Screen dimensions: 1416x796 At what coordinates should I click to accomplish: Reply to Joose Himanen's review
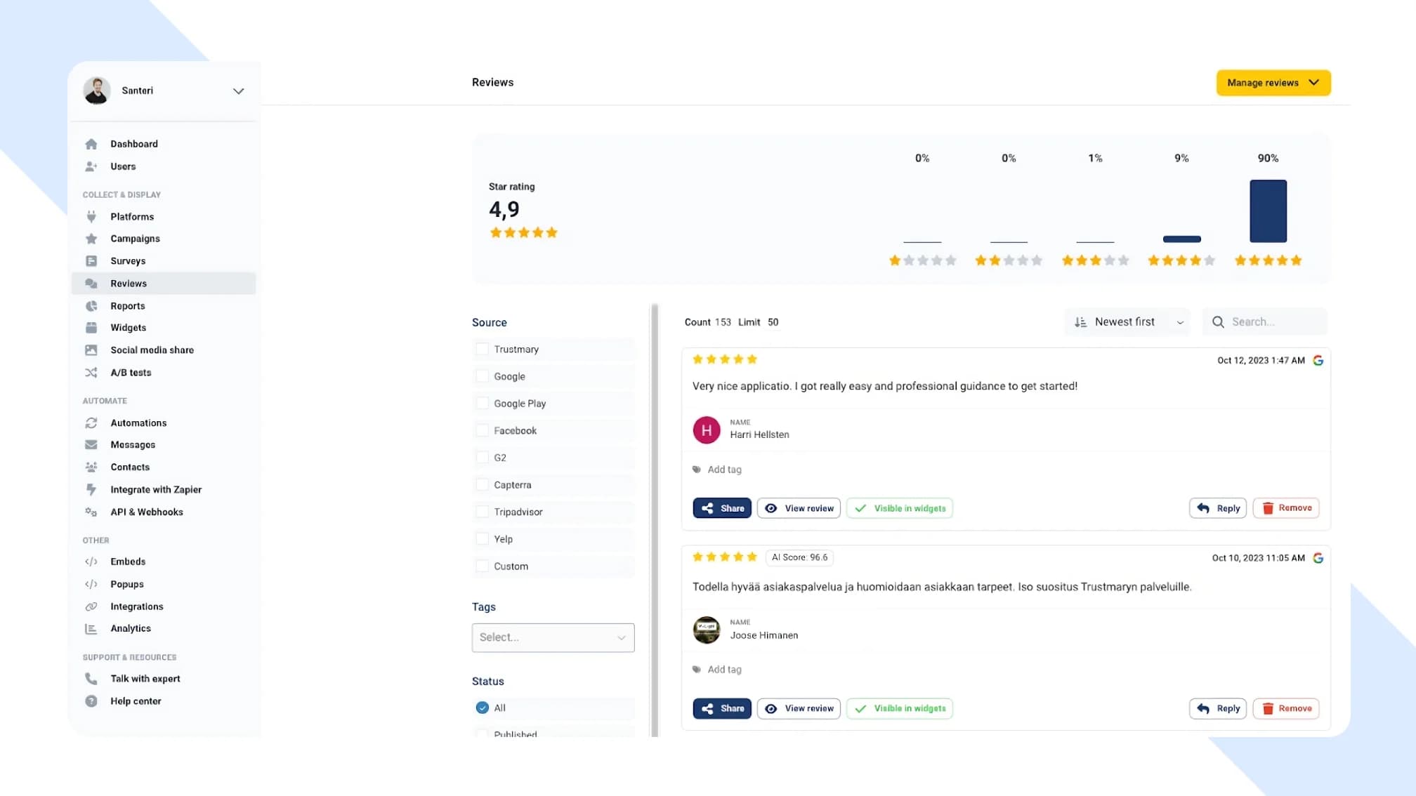click(1217, 708)
